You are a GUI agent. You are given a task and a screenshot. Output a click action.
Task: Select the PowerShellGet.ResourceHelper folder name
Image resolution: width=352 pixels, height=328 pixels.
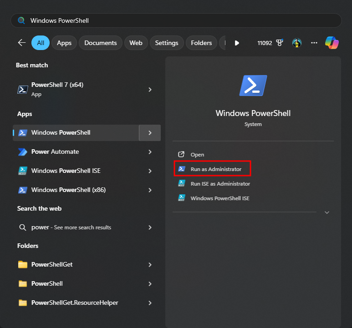(x=75, y=303)
